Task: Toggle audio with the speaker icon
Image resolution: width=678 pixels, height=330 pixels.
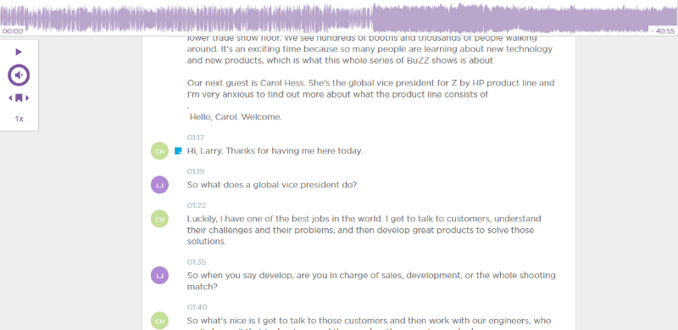Action: (19, 76)
